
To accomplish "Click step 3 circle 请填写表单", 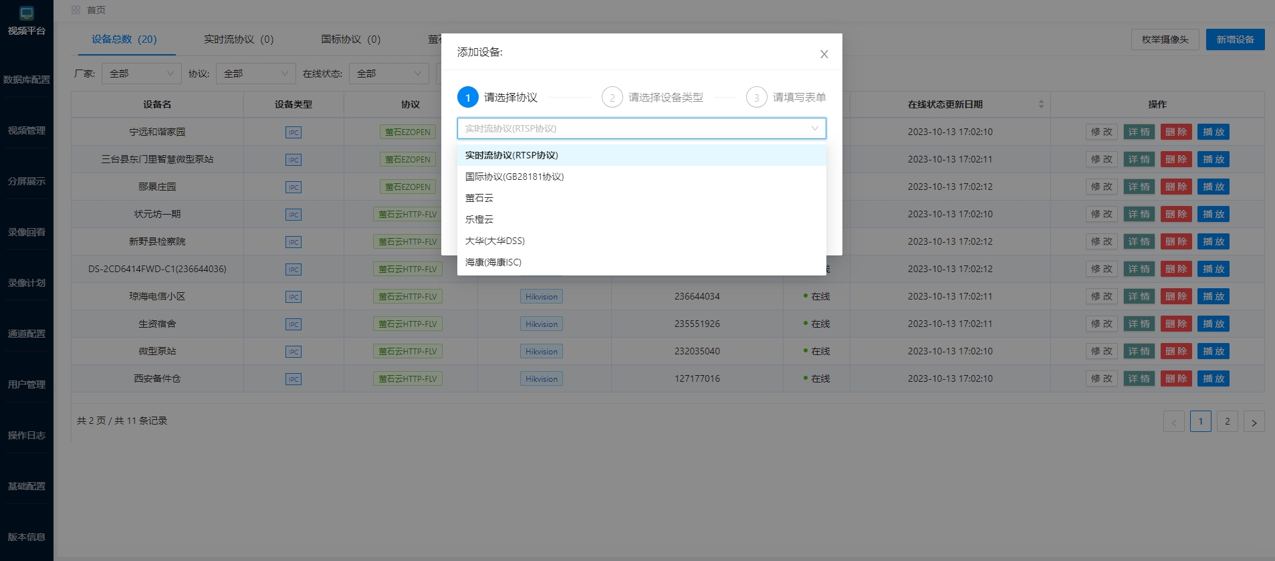I will pyautogui.click(x=757, y=98).
